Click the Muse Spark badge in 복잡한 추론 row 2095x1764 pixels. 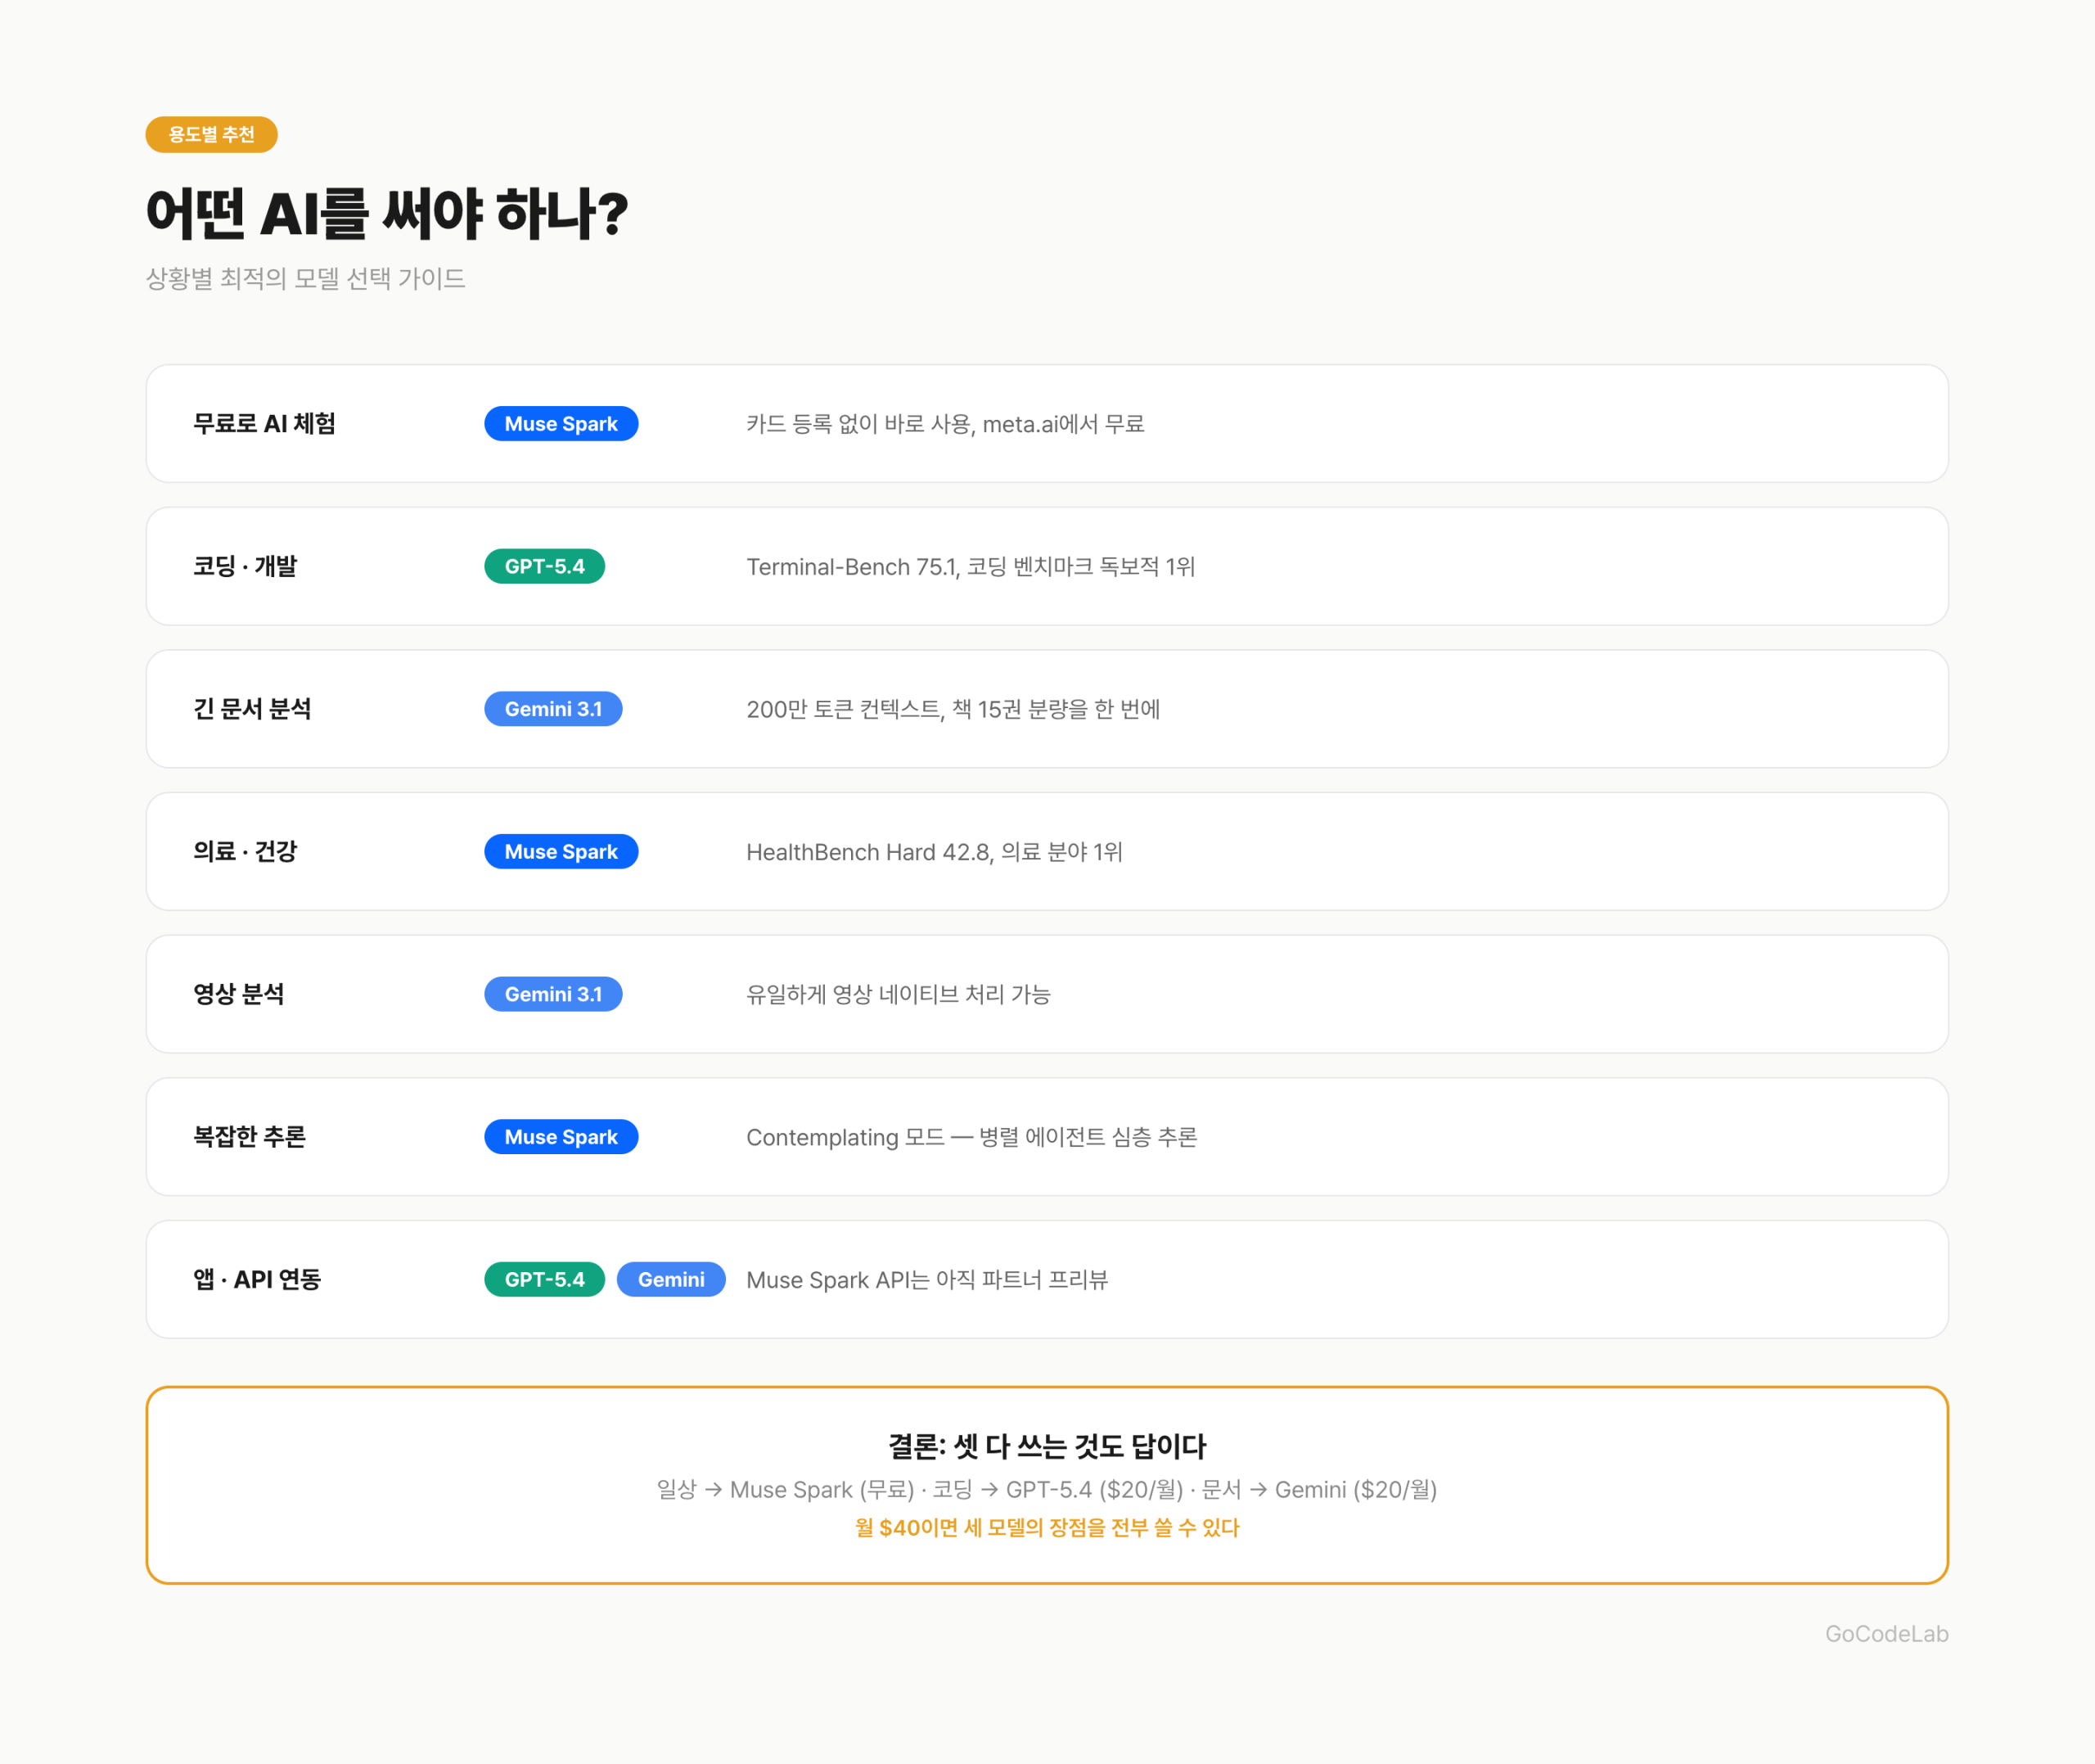pos(561,1136)
